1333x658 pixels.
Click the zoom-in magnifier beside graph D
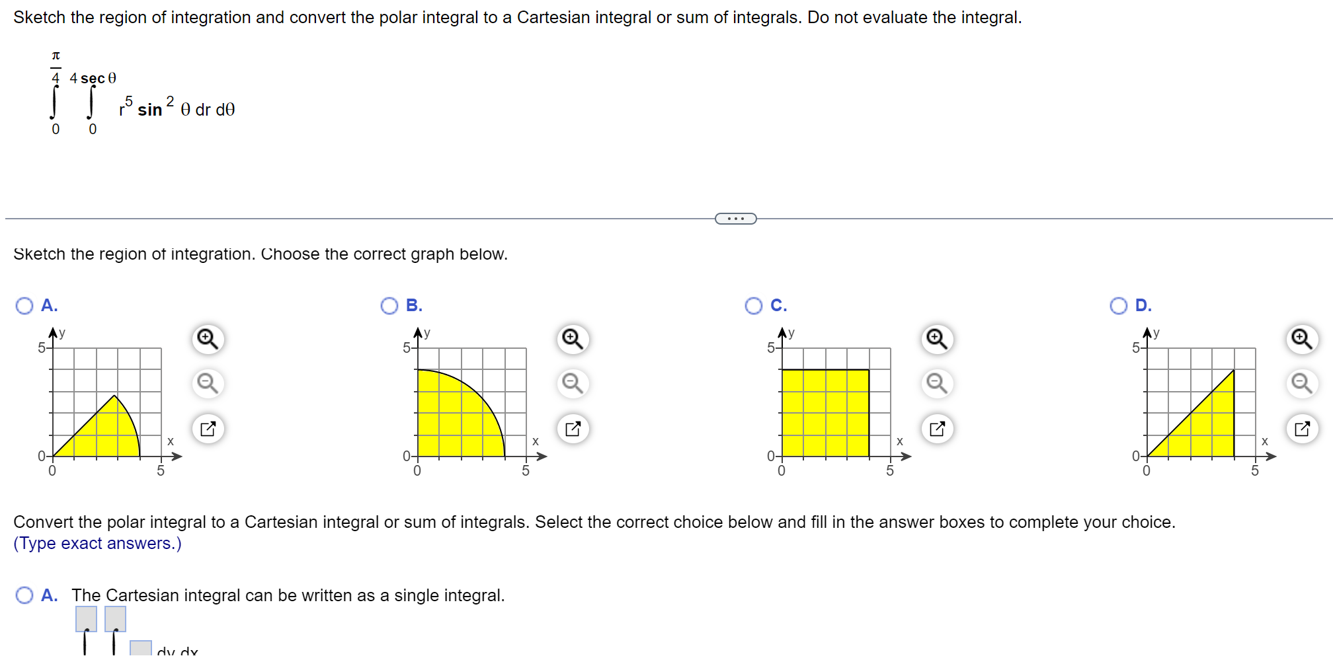[1301, 338]
